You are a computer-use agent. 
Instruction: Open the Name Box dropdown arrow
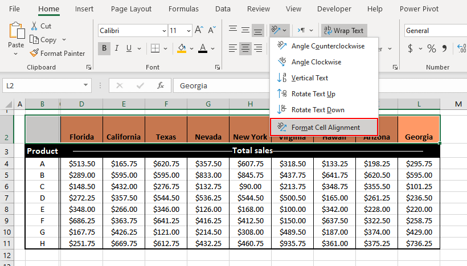[86, 85]
